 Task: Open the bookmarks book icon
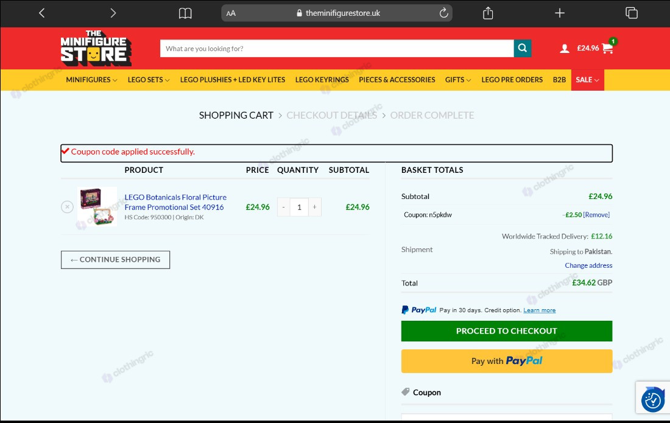(x=185, y=13)
